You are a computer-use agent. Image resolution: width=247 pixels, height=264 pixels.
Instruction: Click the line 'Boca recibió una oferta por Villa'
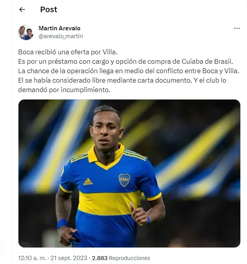click(68, 52)
